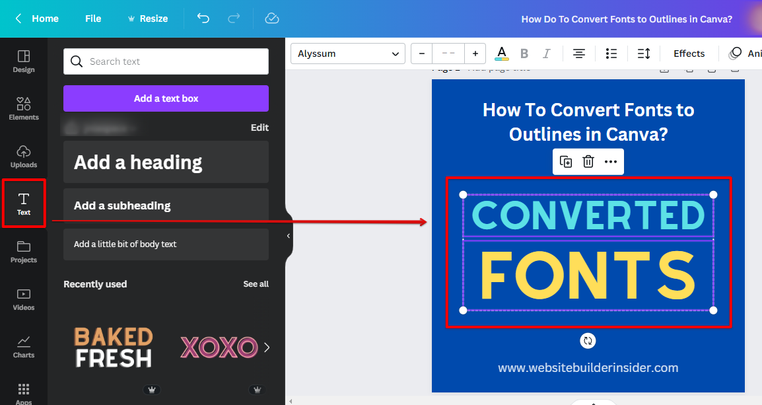
Task: Toggle italic formatting
Action: (x=546, y=54)
